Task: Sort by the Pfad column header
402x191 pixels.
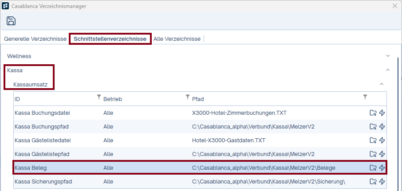Action: (198, 99)
